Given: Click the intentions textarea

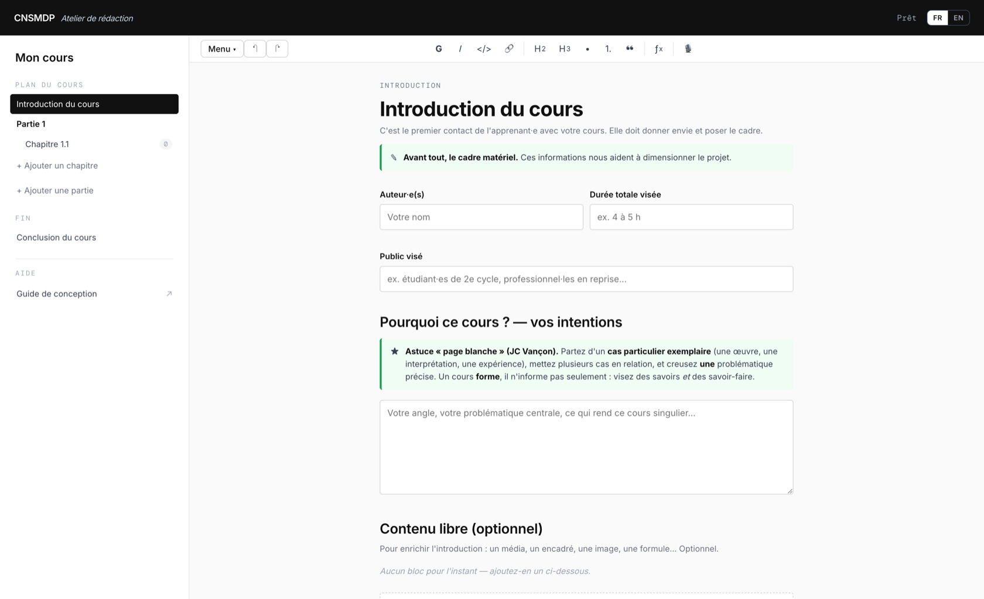Looking at the screenshot, I should pyautogui.click(x=586, y=447).
